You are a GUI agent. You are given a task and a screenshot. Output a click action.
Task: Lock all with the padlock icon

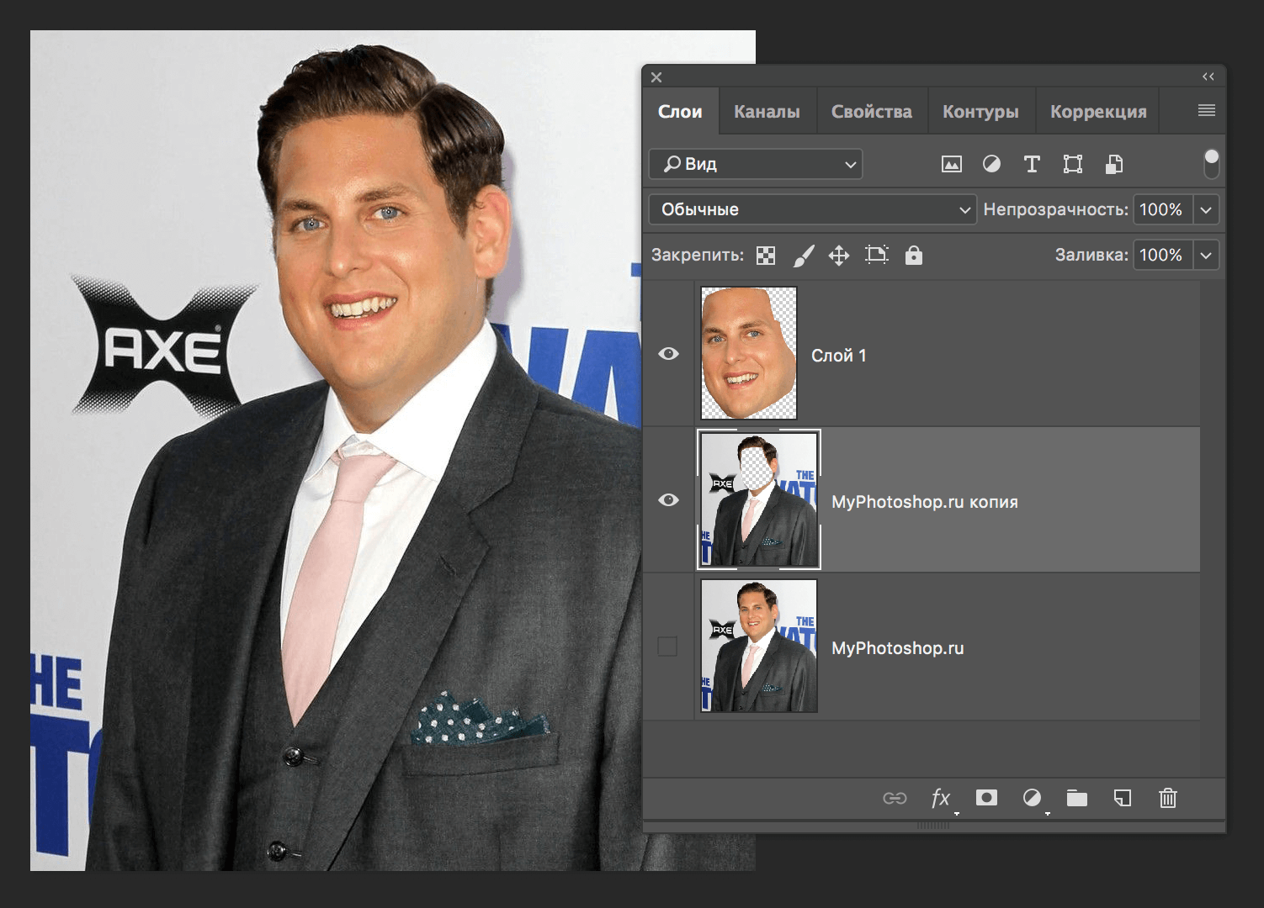[913, 256]
